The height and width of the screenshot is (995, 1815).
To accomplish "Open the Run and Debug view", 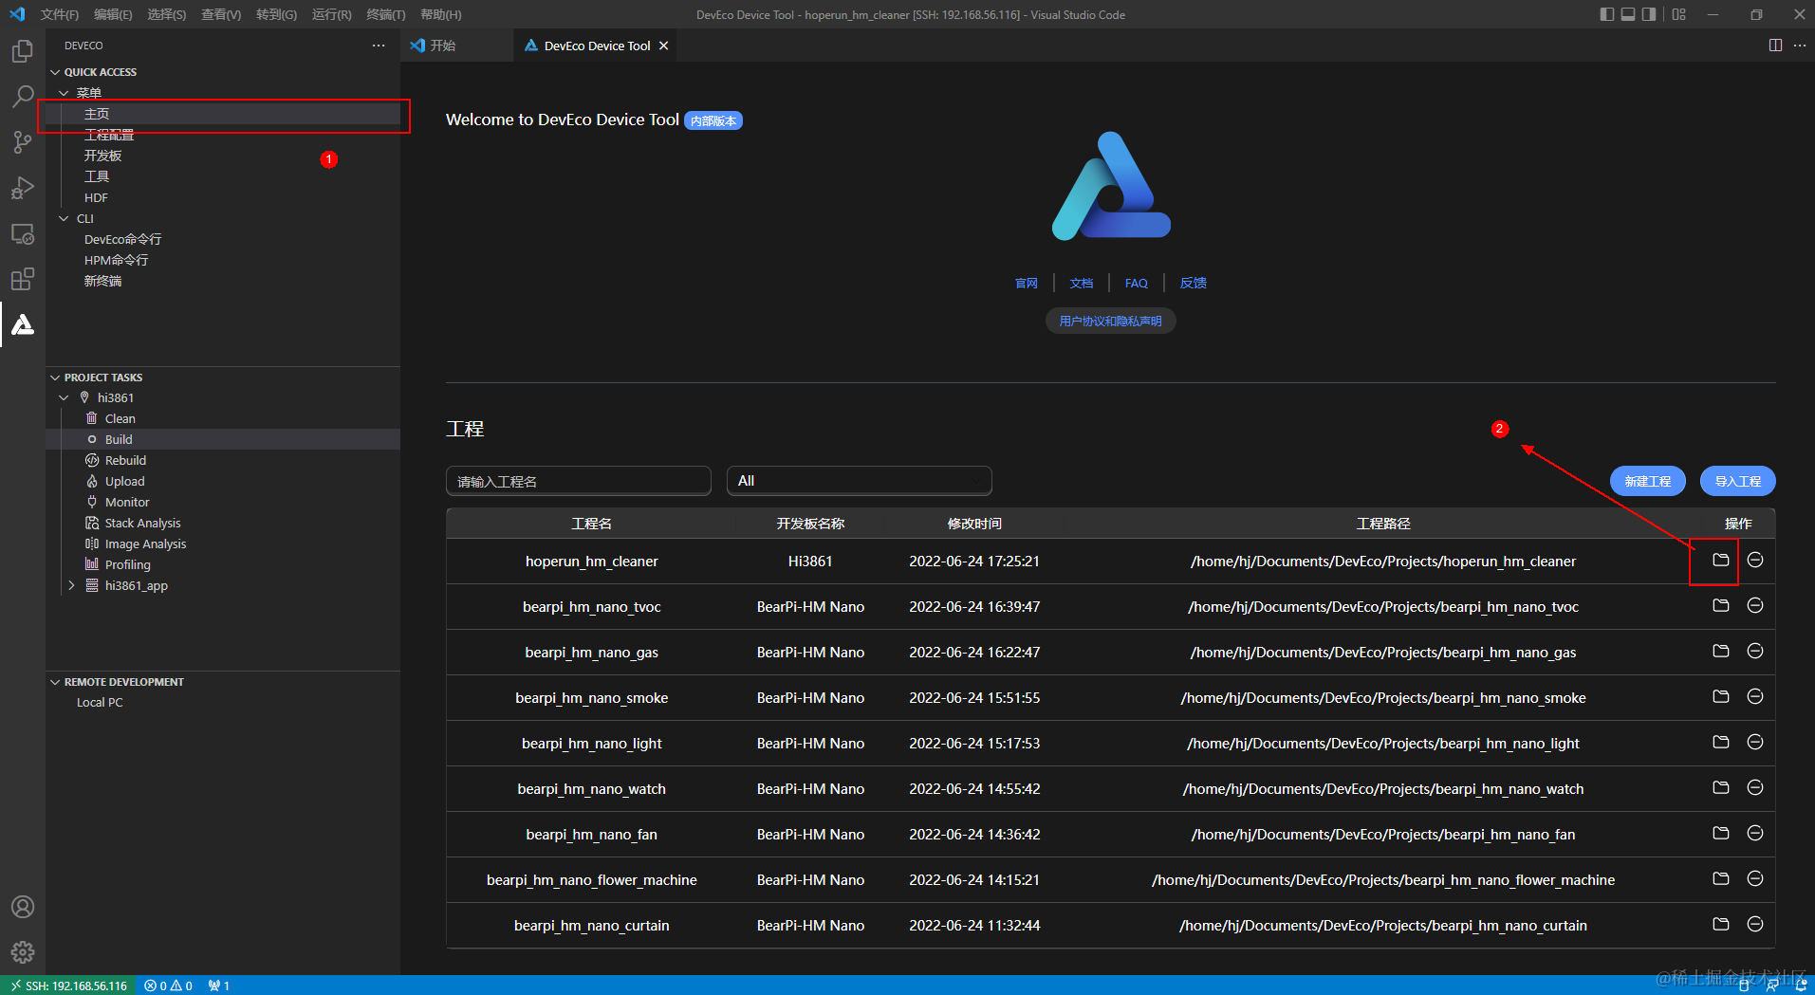I will (23, 188).
